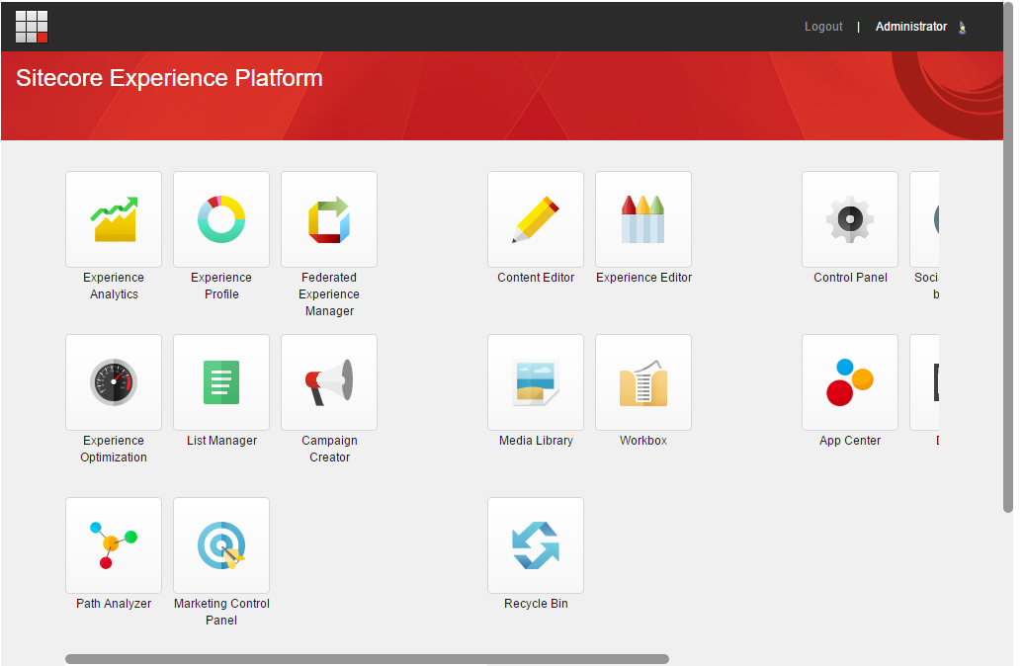Viewport: 1025px width, 666px height.
Task: Click the App Center label
Action: click(x=850, y=441)
